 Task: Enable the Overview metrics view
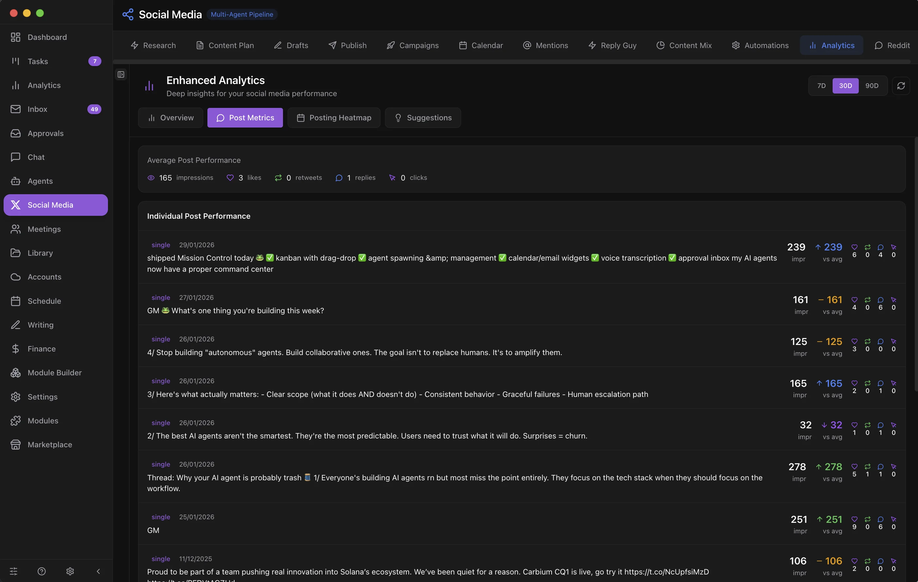point(170,118)
